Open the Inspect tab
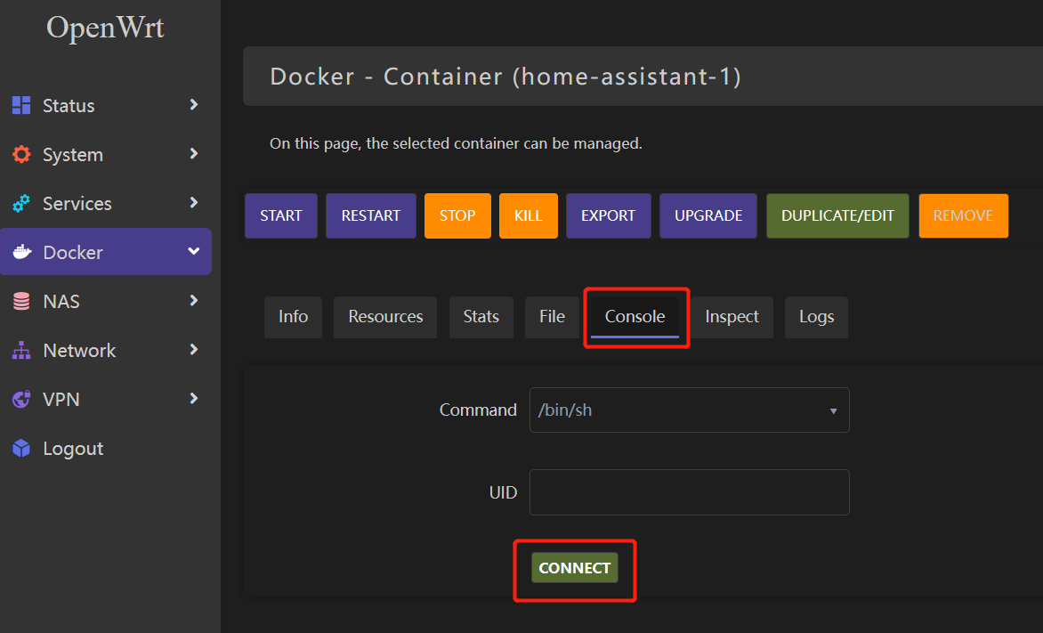The image size is (1043, 633). (732, 317)
